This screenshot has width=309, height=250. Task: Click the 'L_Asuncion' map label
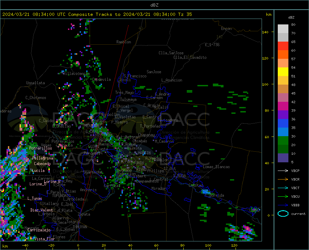click(172, 80)
